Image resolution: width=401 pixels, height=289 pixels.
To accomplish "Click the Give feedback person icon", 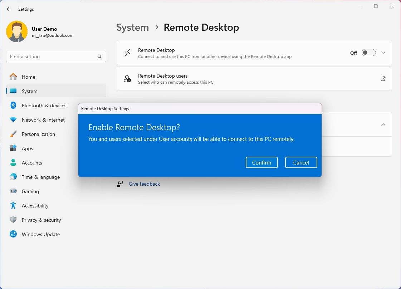I will click(120, 184).
